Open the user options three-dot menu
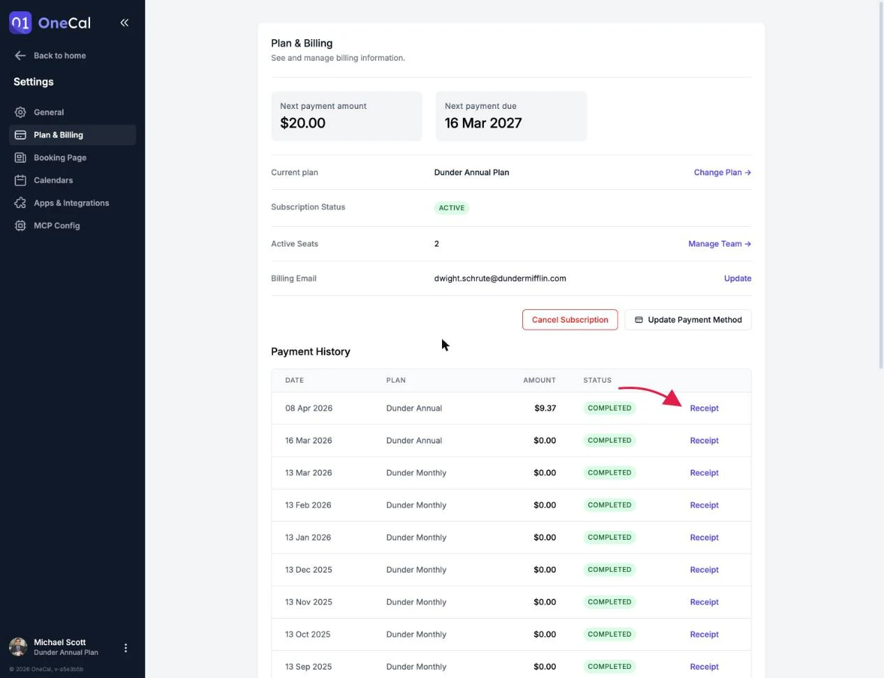 (126, 648)
